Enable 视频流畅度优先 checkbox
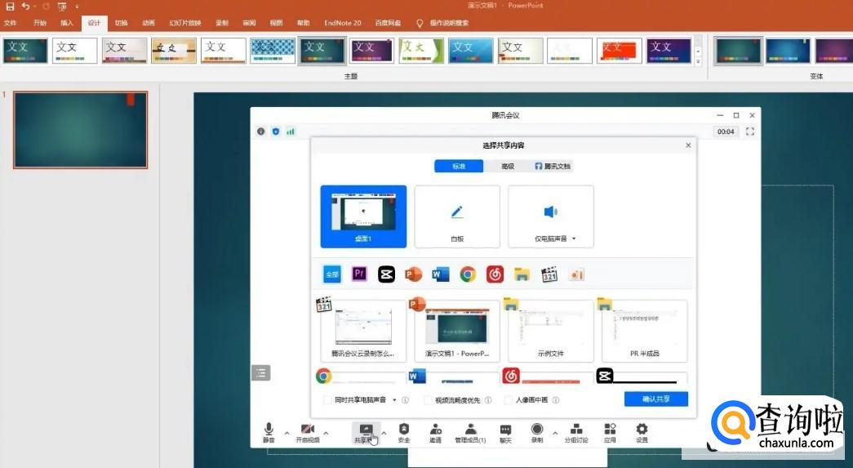Image resolution: width=853 pixels, height=468 pixels. [x=428, y=400]
